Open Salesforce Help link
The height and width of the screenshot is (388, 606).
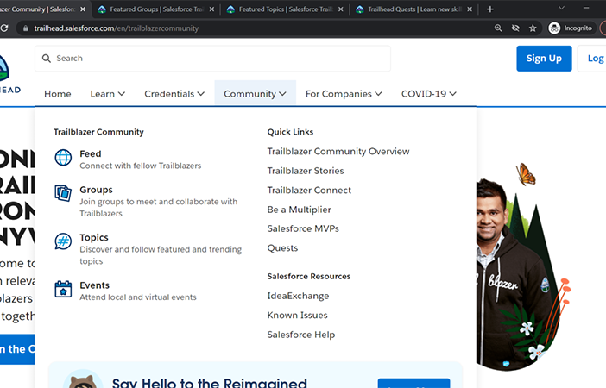point(301,335)
